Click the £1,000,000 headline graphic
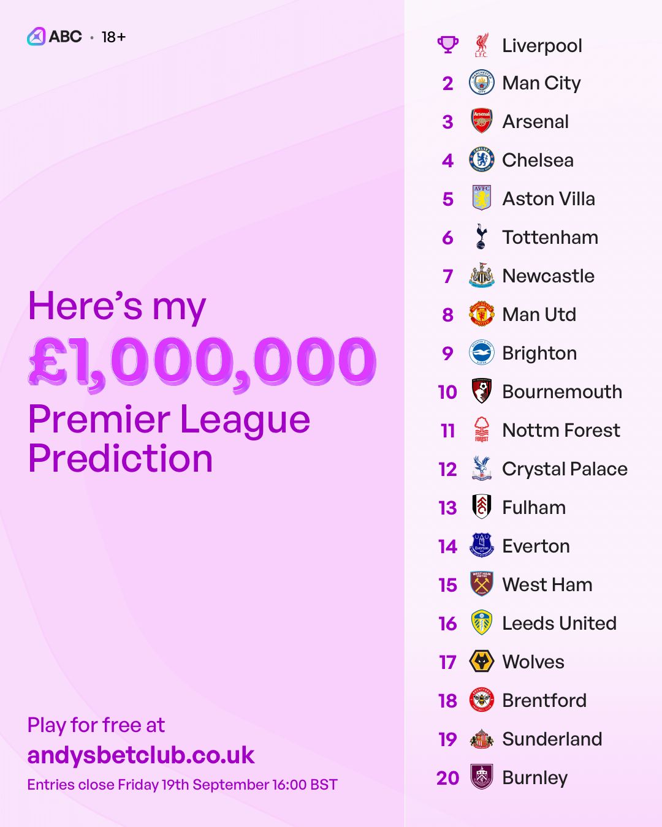The width and height of the screenshot is (662, 827). [202, 363]
